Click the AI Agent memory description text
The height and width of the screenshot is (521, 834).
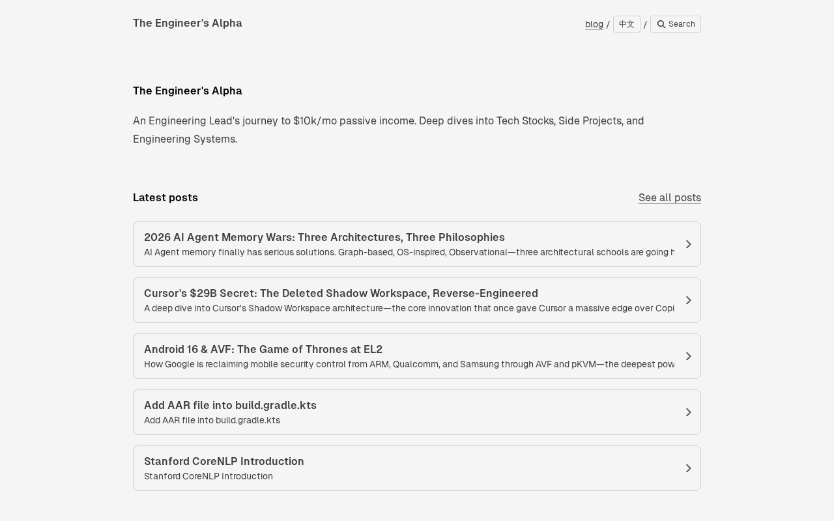(x=409, y=253)
